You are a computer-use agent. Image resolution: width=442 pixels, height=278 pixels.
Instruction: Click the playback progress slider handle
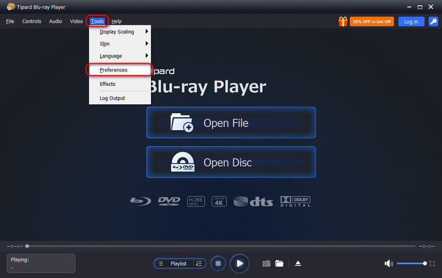coord(27,246)
